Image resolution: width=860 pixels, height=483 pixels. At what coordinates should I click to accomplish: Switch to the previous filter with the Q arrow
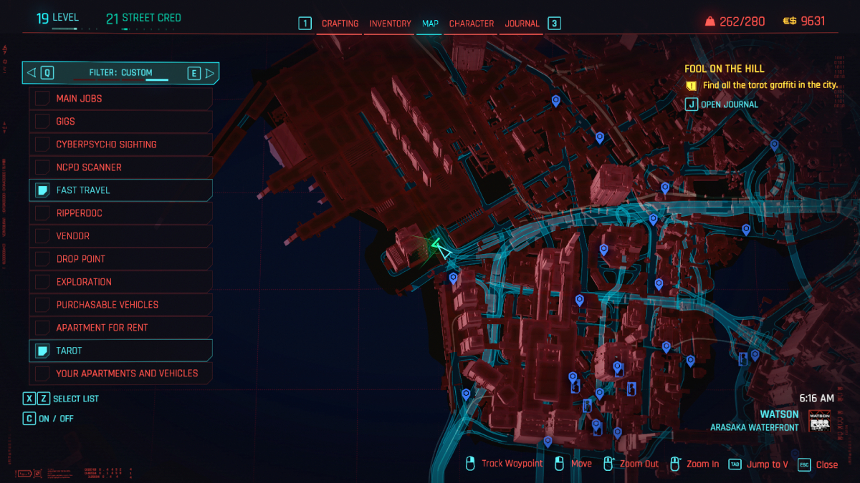32,72
